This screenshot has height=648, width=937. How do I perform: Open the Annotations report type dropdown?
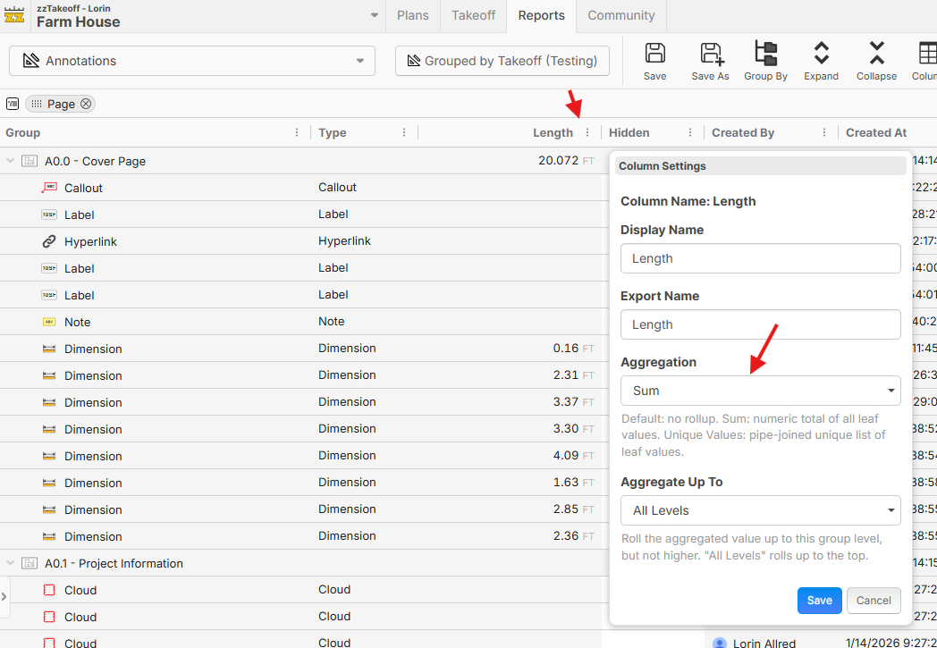click(x=192, y=61)
